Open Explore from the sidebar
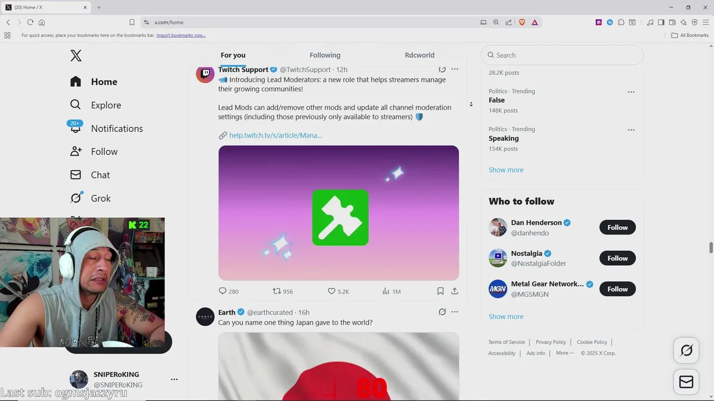This screenshot has height=401, width=714. pos(95,105)
